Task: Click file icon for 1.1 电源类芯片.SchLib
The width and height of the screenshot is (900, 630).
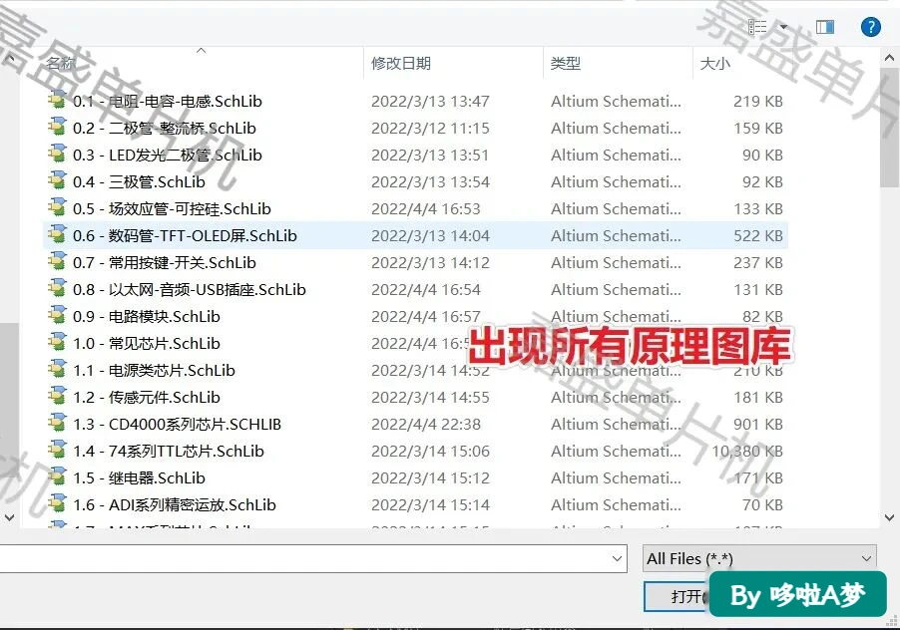Action: 57,370
